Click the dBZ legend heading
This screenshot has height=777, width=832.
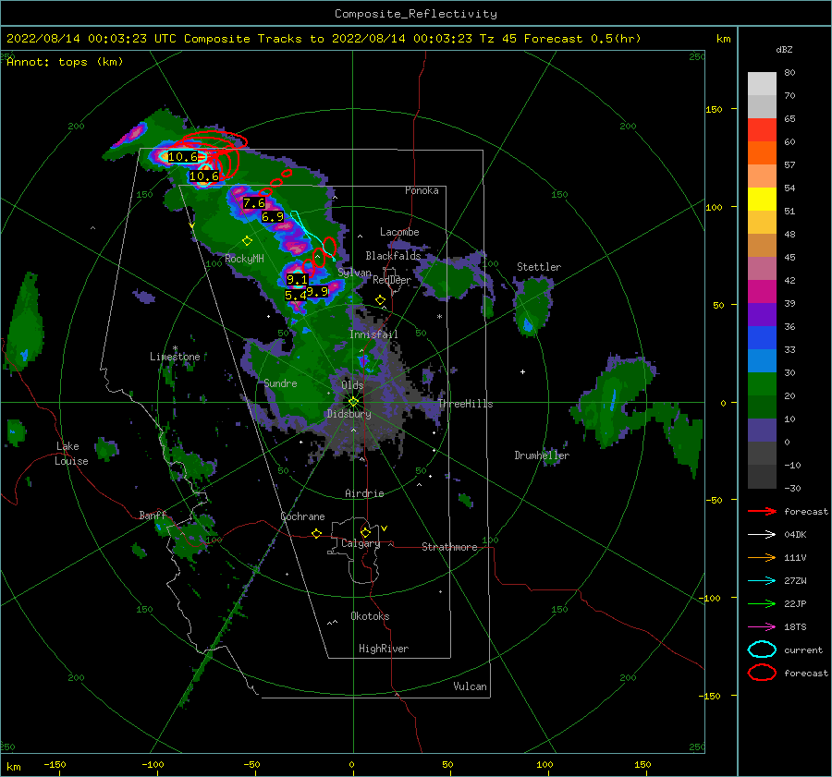click(x=784, y=49)
